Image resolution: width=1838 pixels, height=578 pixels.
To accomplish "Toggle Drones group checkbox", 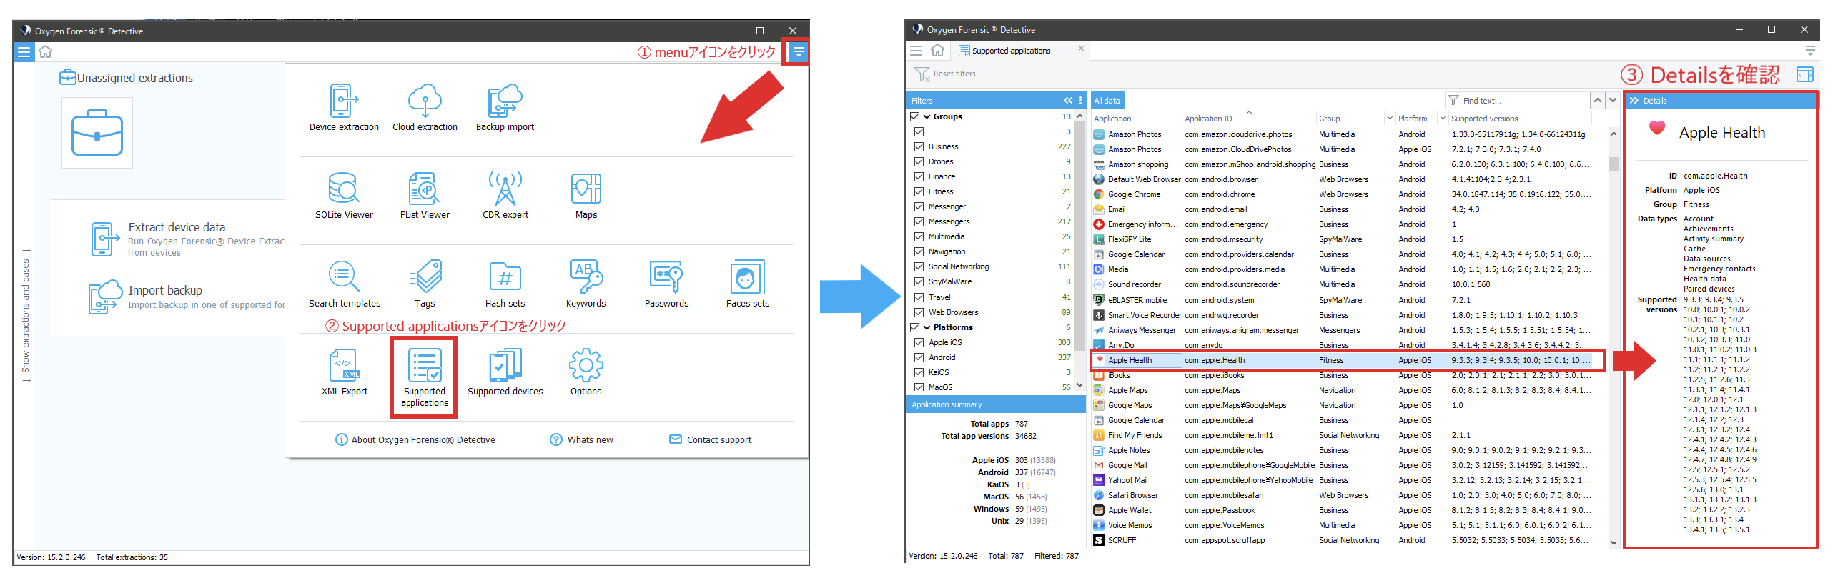I will (919, 161).
